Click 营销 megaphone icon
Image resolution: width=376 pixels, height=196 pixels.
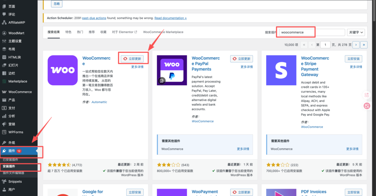(x=4, y=124)
